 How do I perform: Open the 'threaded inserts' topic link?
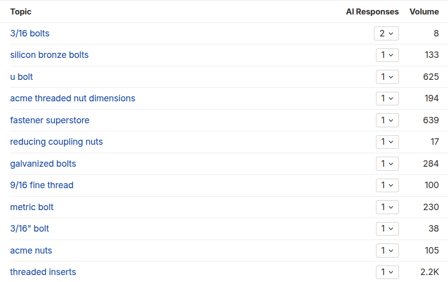click(x=43, y=272)
